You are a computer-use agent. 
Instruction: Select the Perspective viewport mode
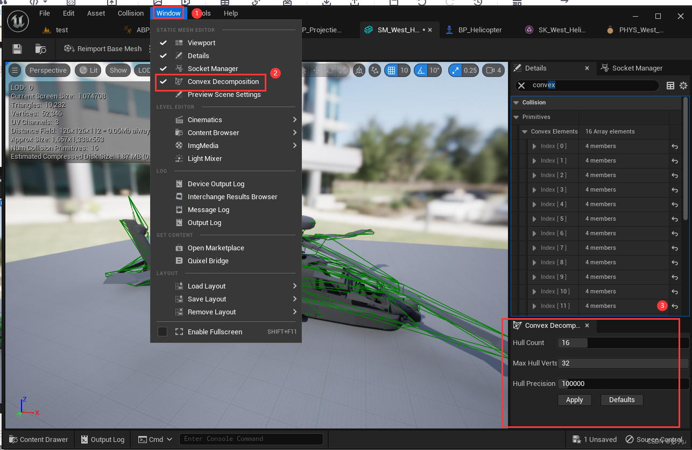point(47,70)
